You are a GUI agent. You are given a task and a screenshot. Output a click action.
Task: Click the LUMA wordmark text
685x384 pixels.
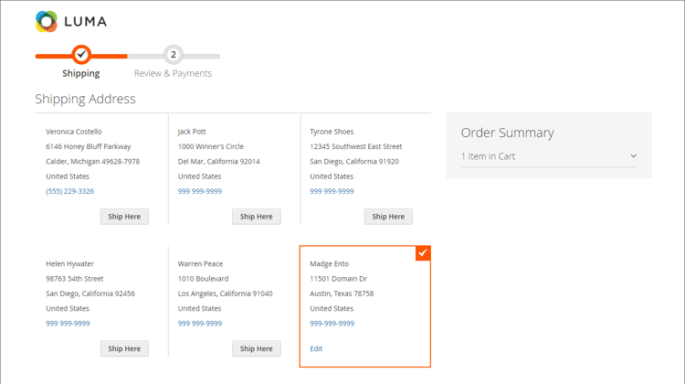point(86,21)
